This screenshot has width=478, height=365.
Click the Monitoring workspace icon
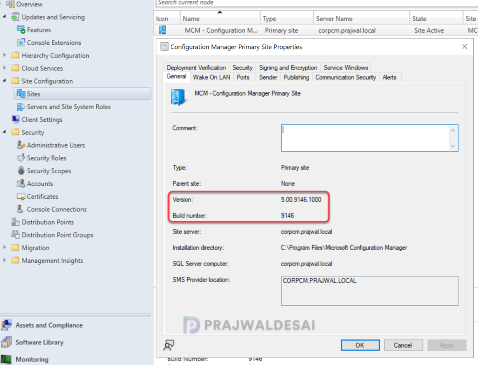click(6, 359)
